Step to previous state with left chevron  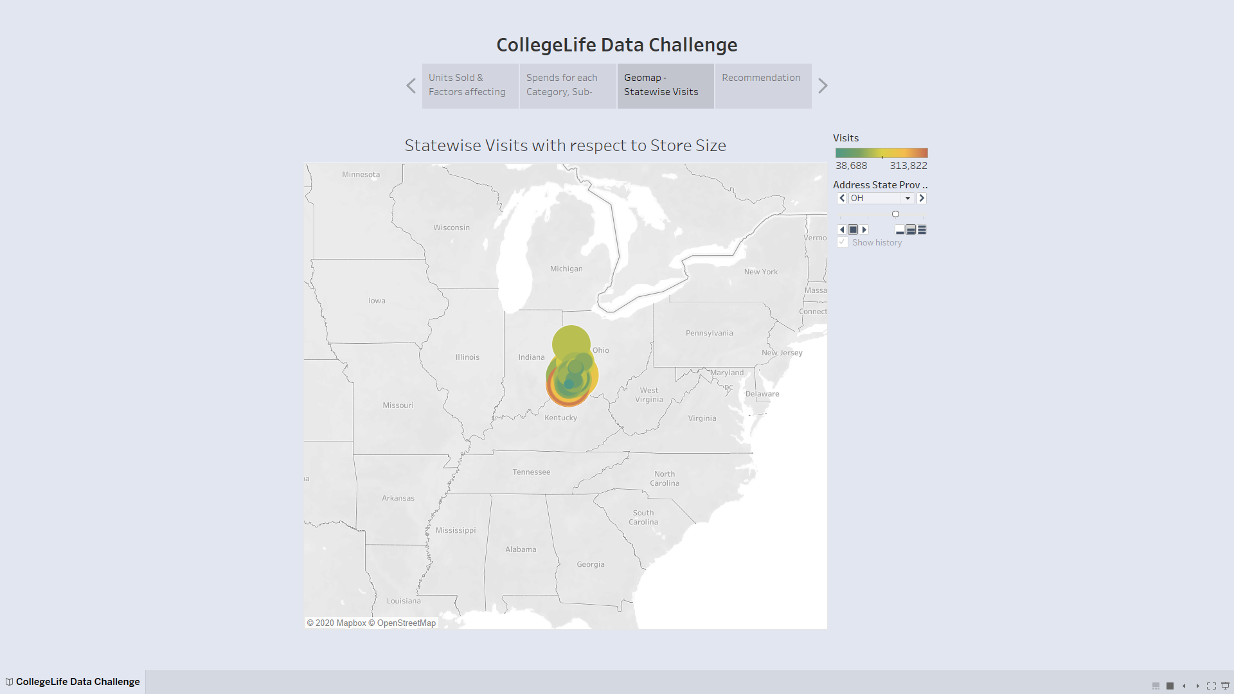pyautogui.click(x=842, y=198)
